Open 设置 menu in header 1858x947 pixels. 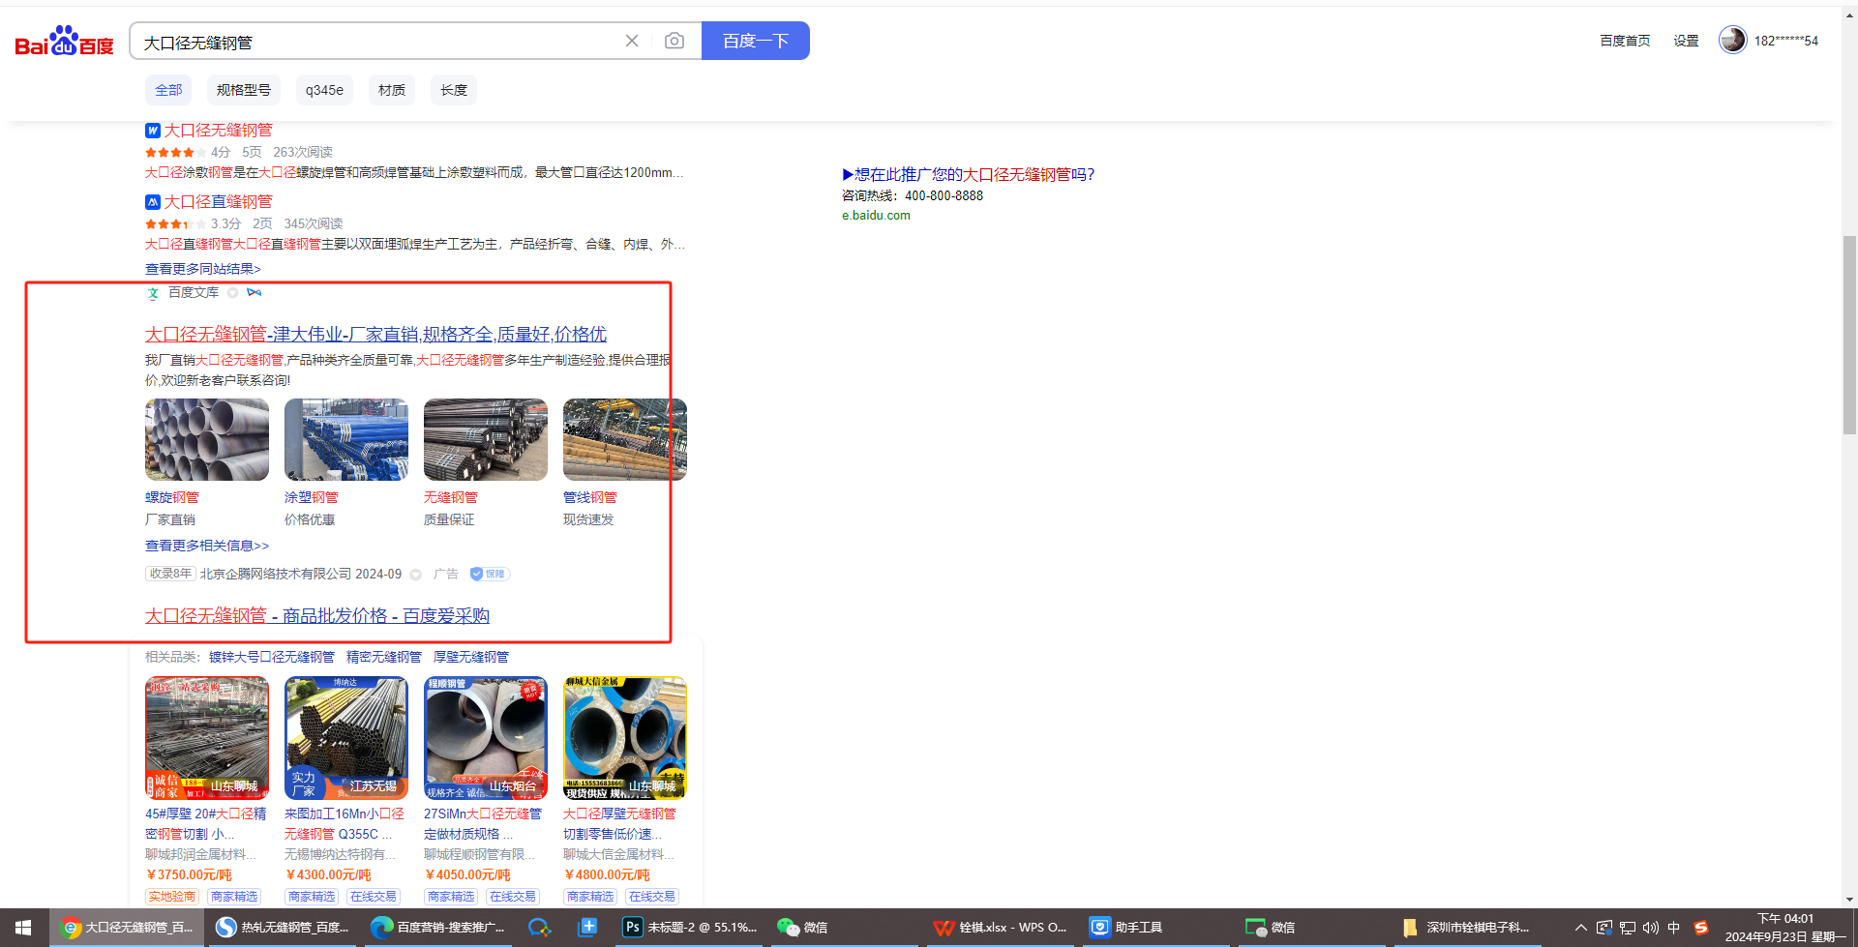(1687, 41)
